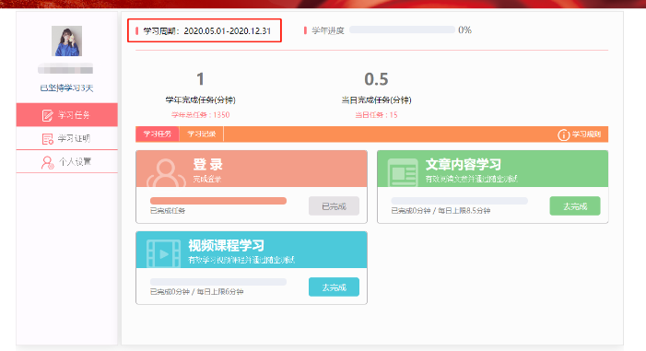
Task: Click green 去完成 button for article learning
Action: [575, 206]
